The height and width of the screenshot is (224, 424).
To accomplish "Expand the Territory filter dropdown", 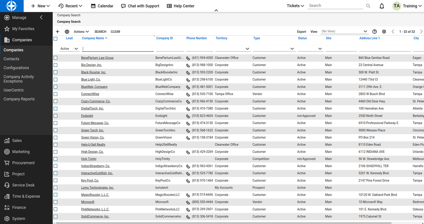I will [x=247, y=49].
